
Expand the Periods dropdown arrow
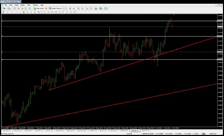pos(103,9)
